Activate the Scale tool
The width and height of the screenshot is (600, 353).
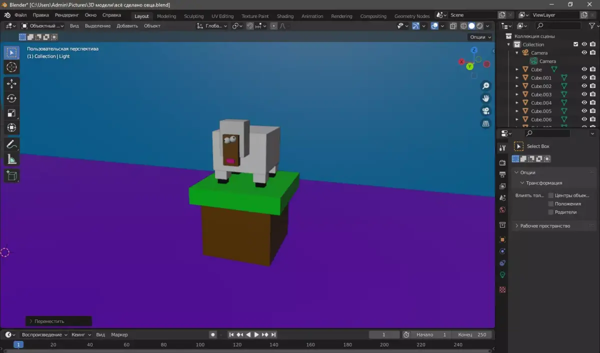coord(12,113)
